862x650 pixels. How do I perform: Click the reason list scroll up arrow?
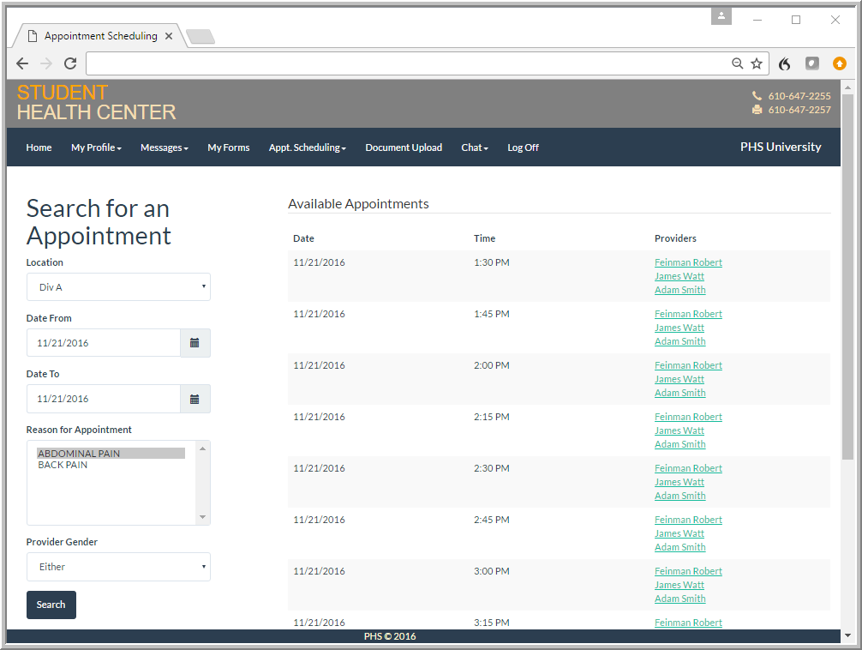click(x=202, y=448)
